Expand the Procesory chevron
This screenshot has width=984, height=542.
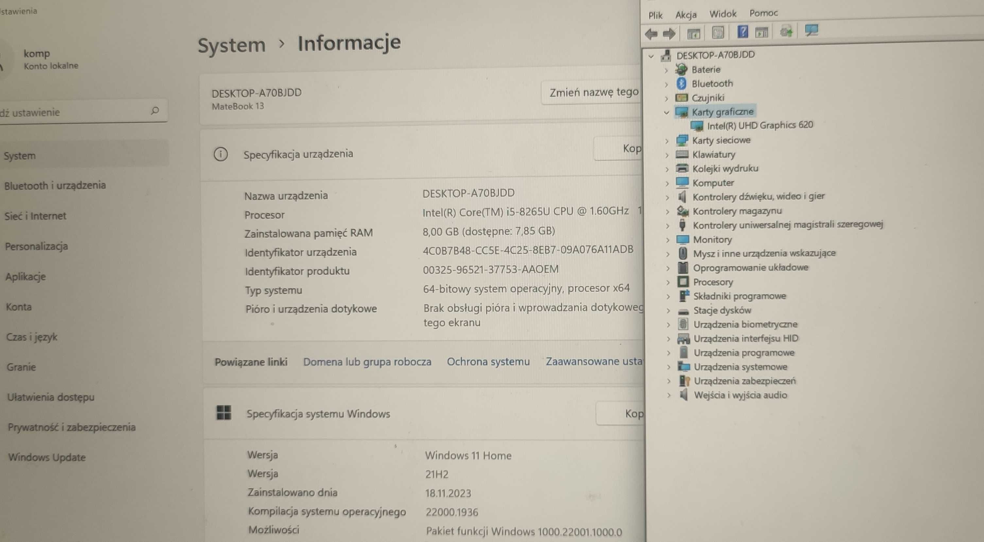click(668, 283)
